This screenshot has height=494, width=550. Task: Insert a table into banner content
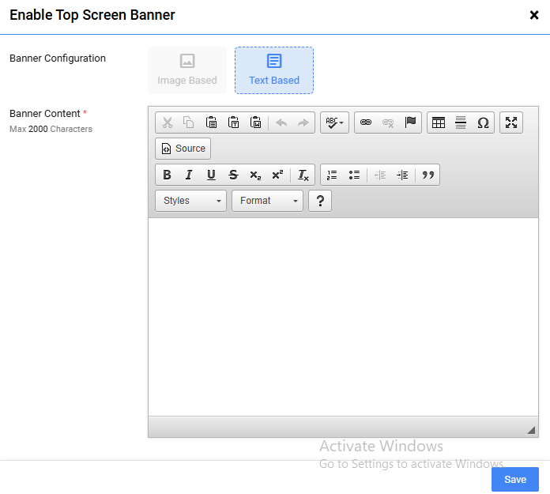tap(439, 123)
